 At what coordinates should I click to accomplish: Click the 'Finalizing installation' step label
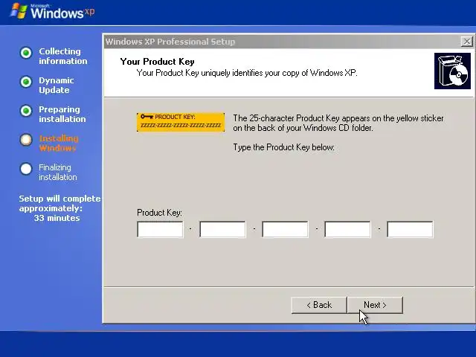tap(58, 172)
